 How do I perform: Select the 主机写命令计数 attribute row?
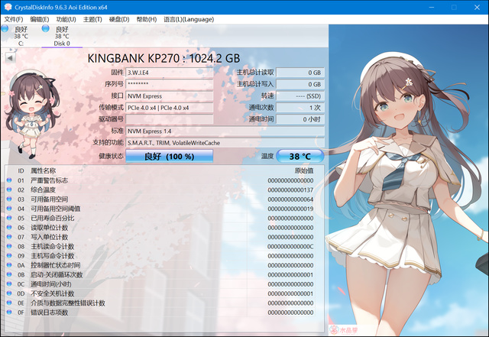[160, 256]
